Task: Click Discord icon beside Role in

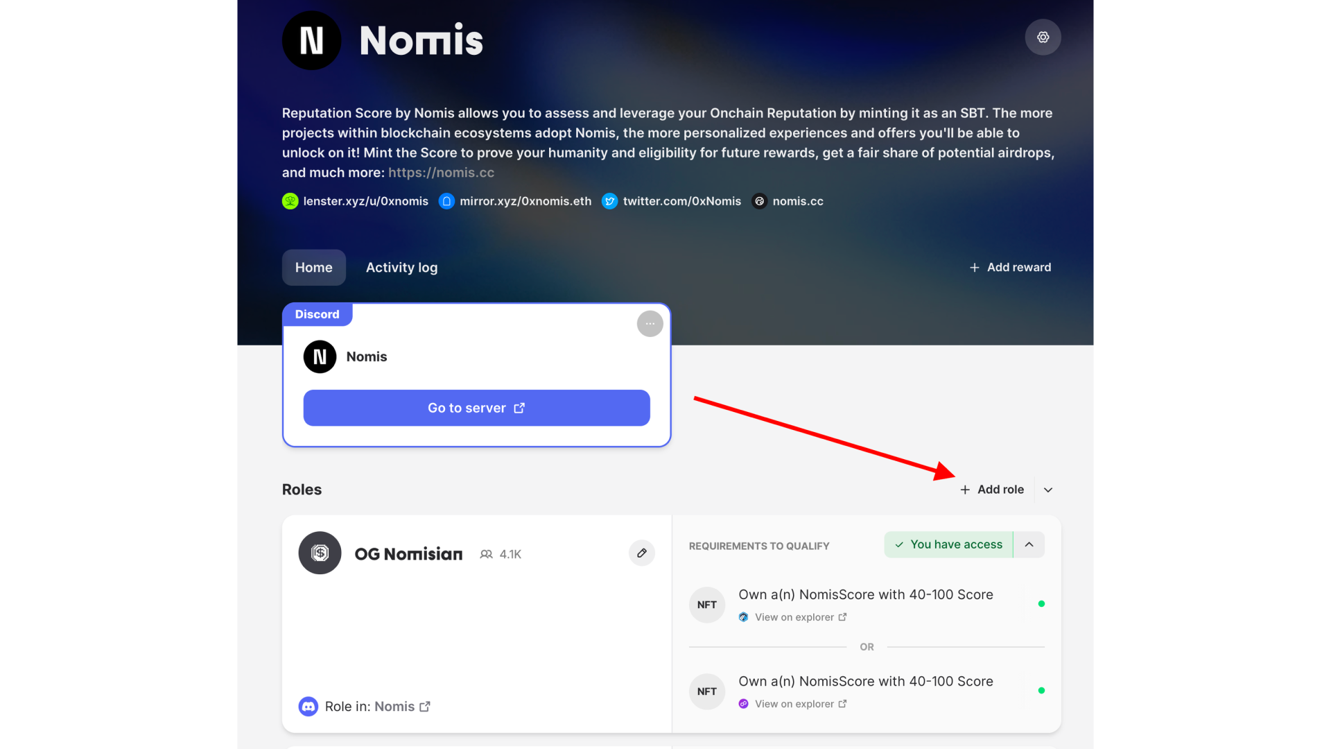Action: (308, 707)
